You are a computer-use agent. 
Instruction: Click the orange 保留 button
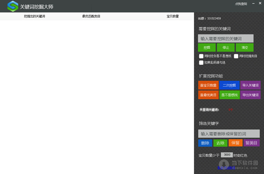point(235,143)
